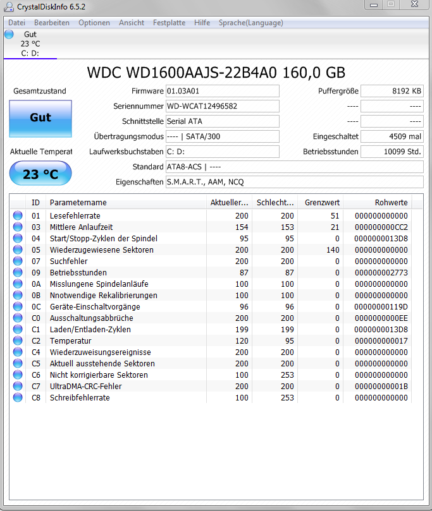Click status orb for Ausschaltungsabbrüche row
This screenshot has width=432, height=511.
[x=18, y=318]
